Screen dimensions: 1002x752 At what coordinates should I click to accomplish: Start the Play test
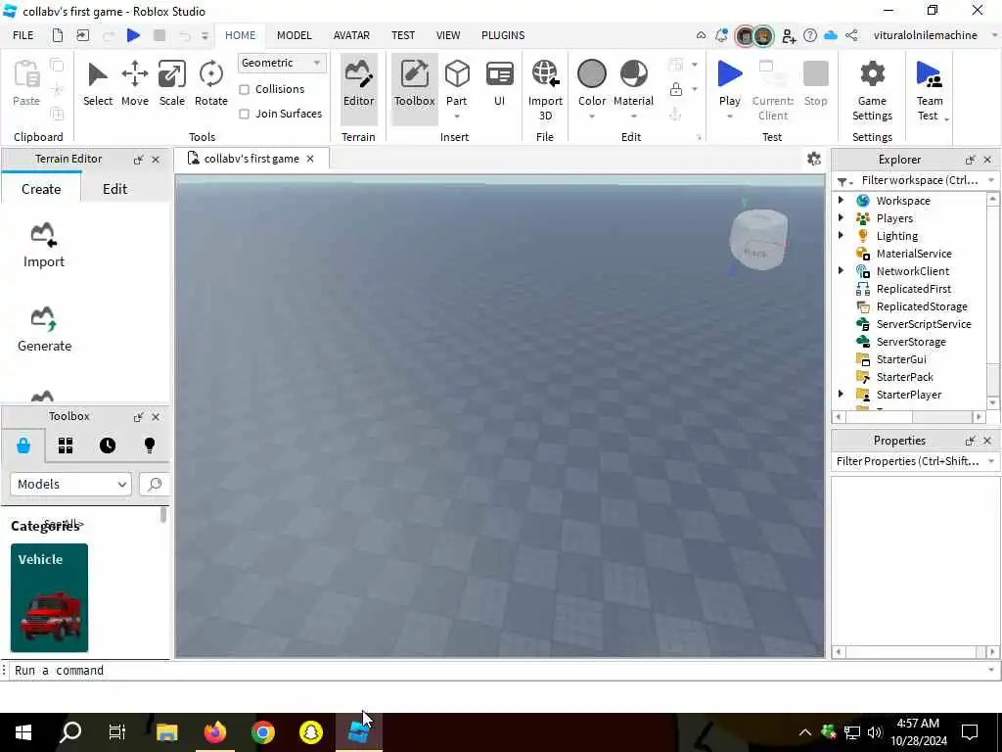(x=729, y=82)
